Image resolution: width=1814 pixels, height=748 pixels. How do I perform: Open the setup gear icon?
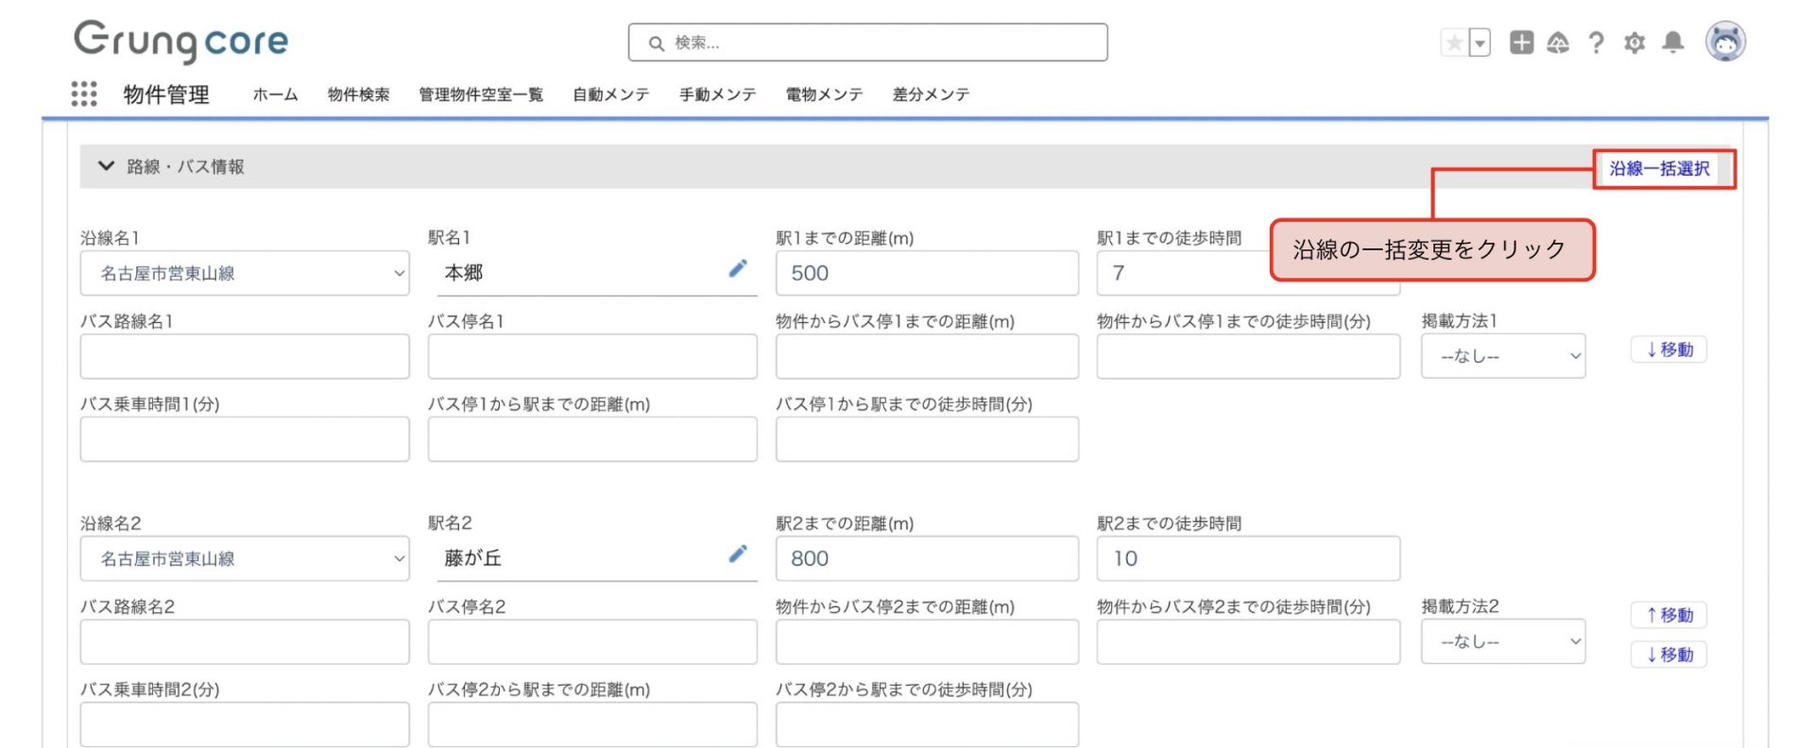1634,42
